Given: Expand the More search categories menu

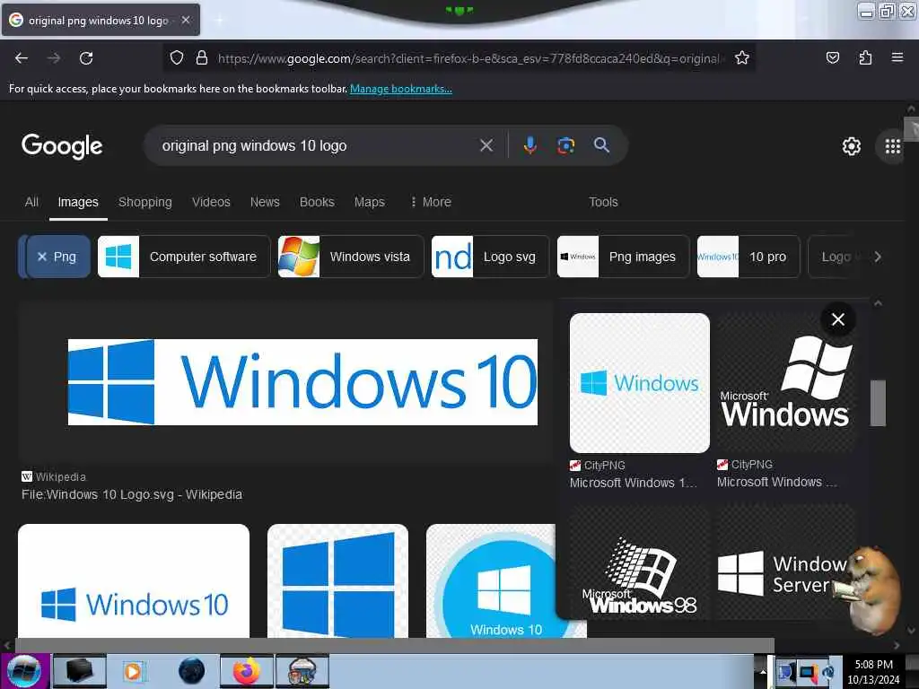Looking at the screenshot, I should pyautogui.click(x=431, y=202).
